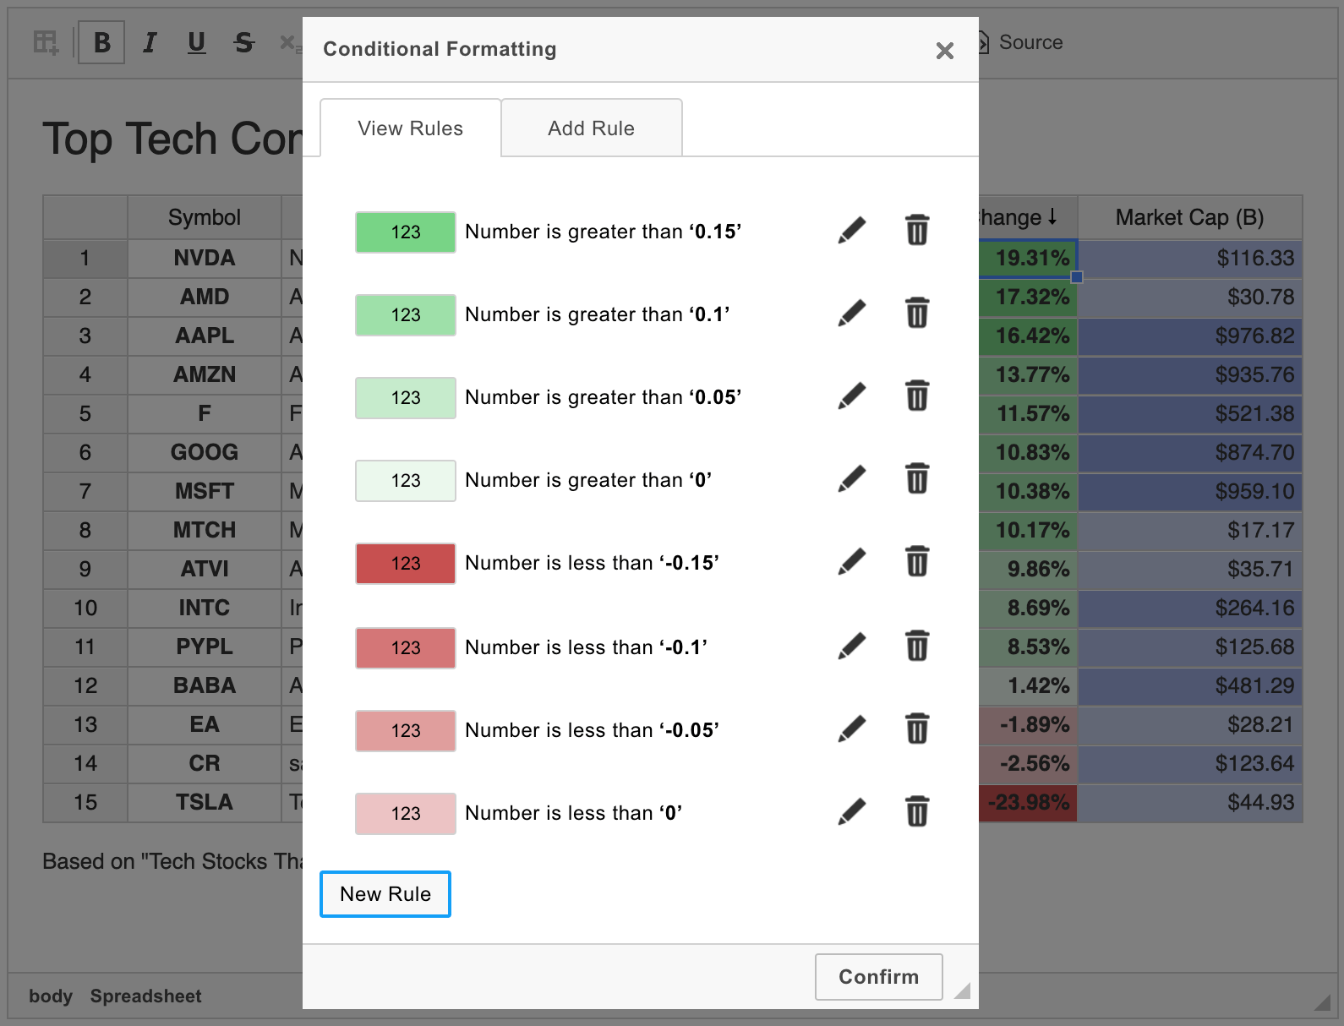Delete the 'less than -0.15' rule

917,561
